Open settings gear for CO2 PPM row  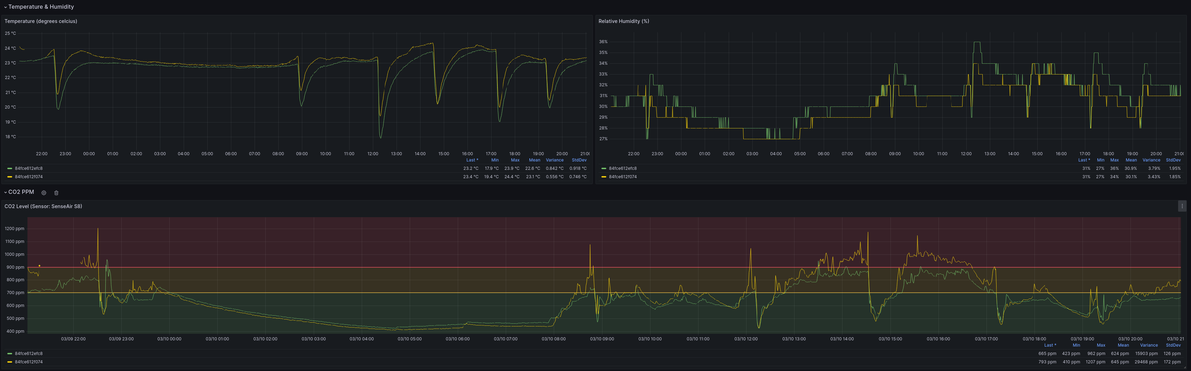(x=44, y=193)
